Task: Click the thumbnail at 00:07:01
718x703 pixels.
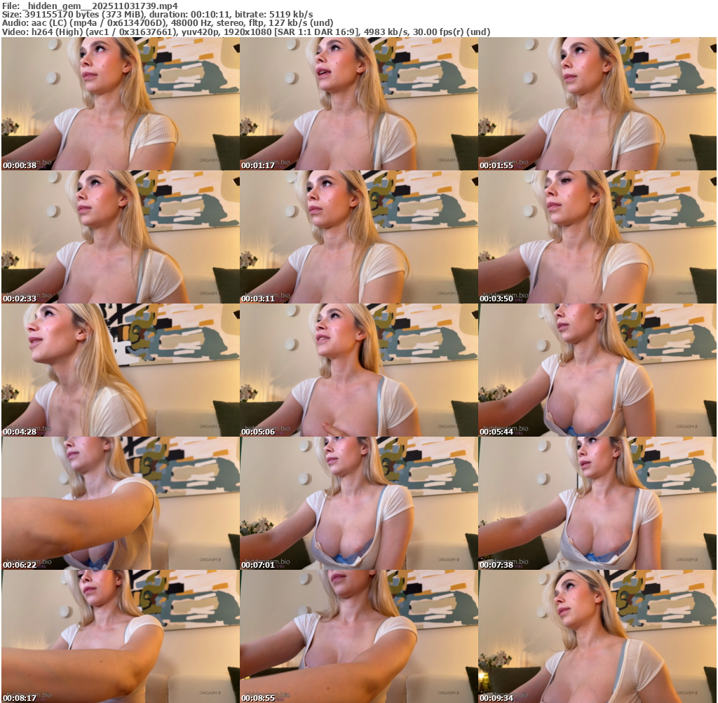Action: click(358, 503)
